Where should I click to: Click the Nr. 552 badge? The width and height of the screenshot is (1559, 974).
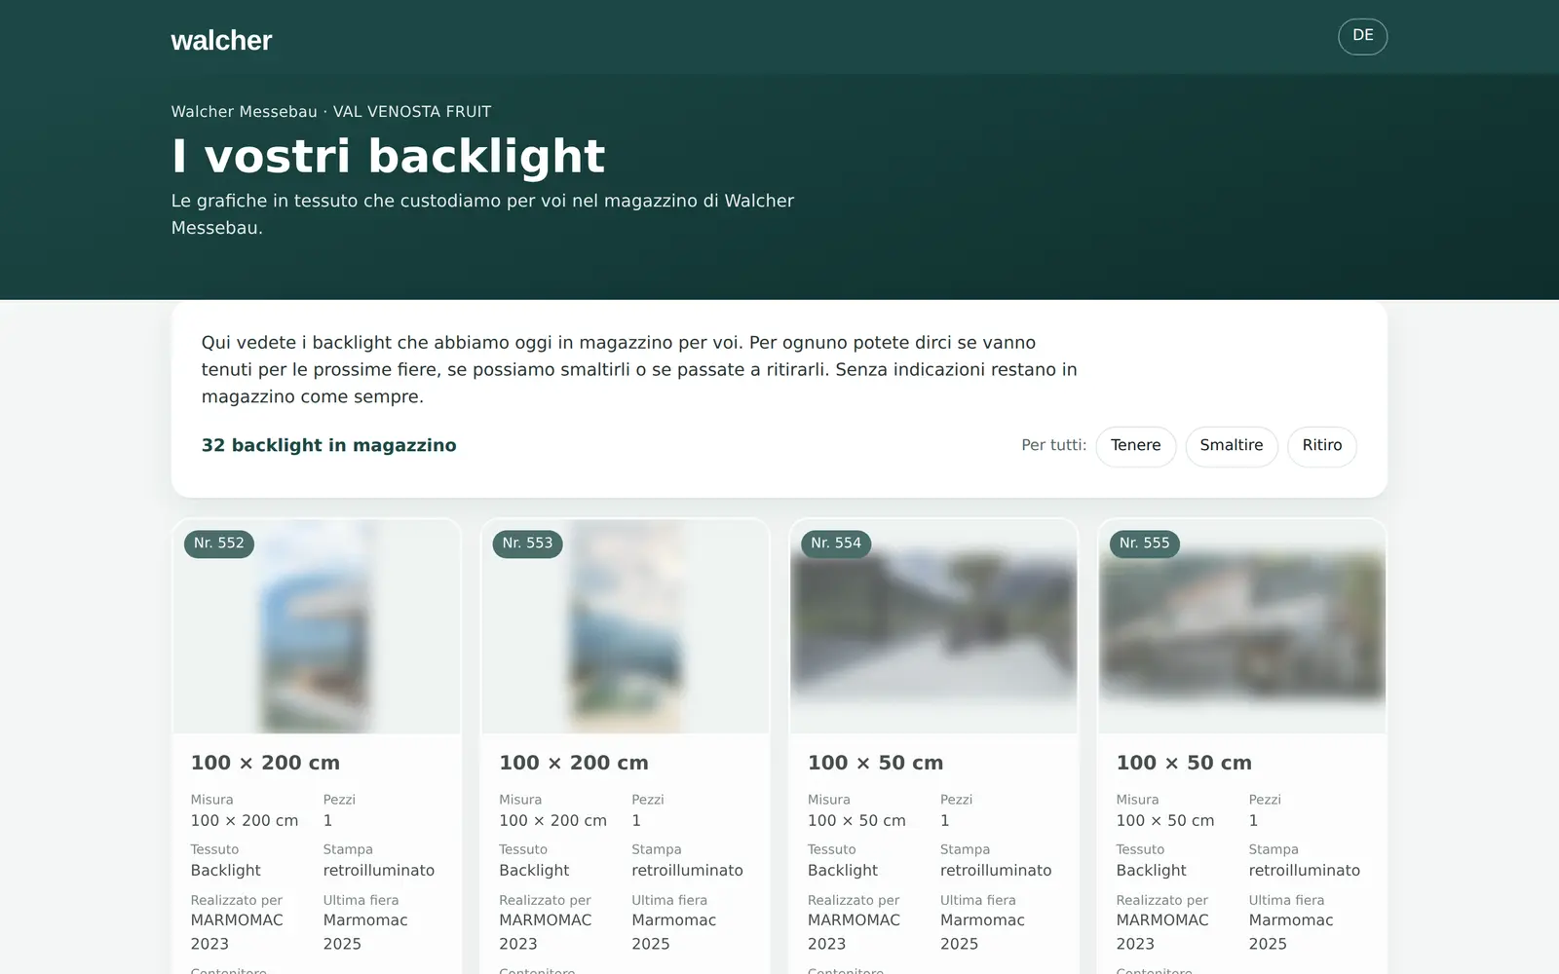(x=219, y=543)
